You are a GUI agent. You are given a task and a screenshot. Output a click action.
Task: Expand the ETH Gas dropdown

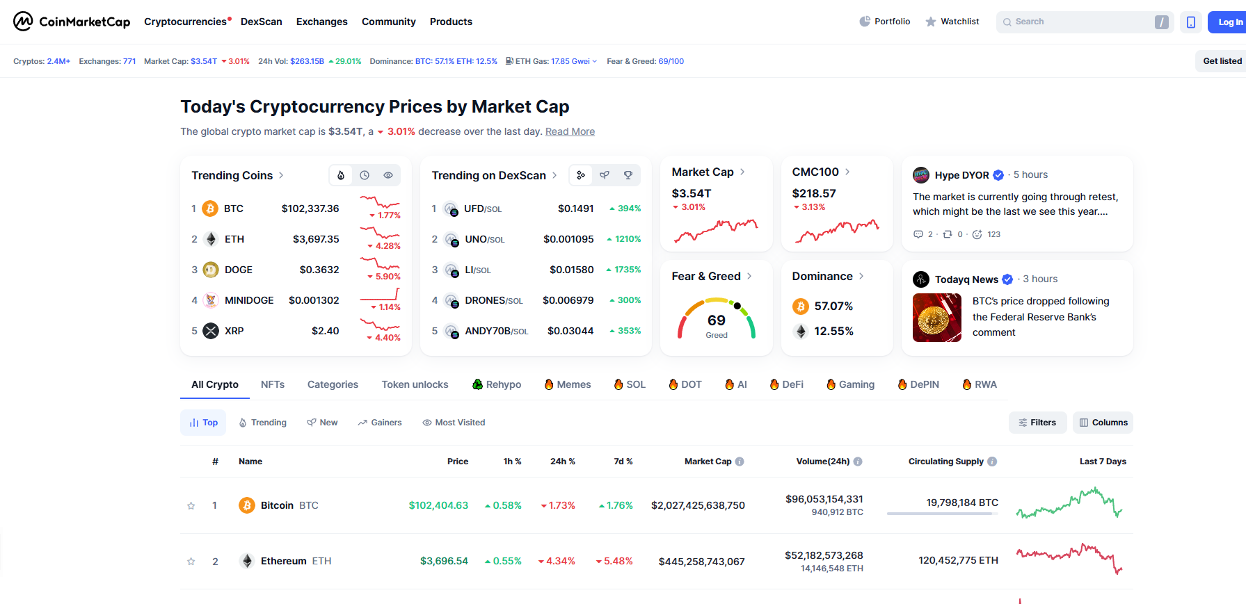coord(594,61)
